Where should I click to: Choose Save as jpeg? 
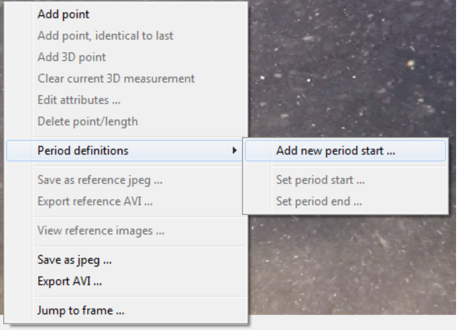75,260
